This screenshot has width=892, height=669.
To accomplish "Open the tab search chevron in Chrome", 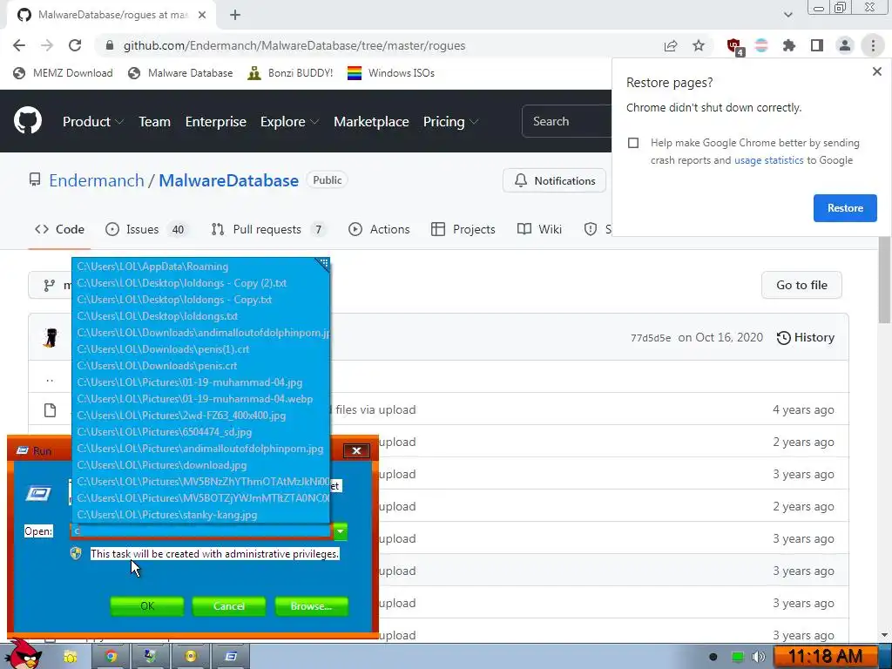I will 787,15.
